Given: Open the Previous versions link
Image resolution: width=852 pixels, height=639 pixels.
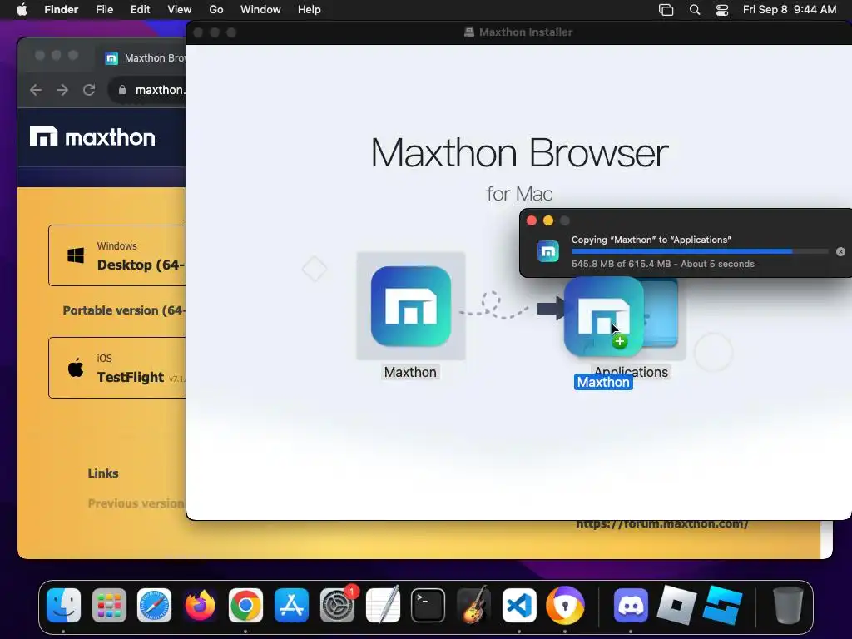Looking at the screenshot, I should [x=136, y=503].
